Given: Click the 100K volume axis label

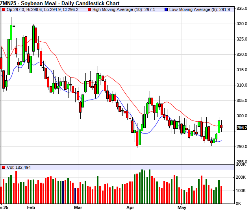Looking at the screenshot, I should click(241, 191).
